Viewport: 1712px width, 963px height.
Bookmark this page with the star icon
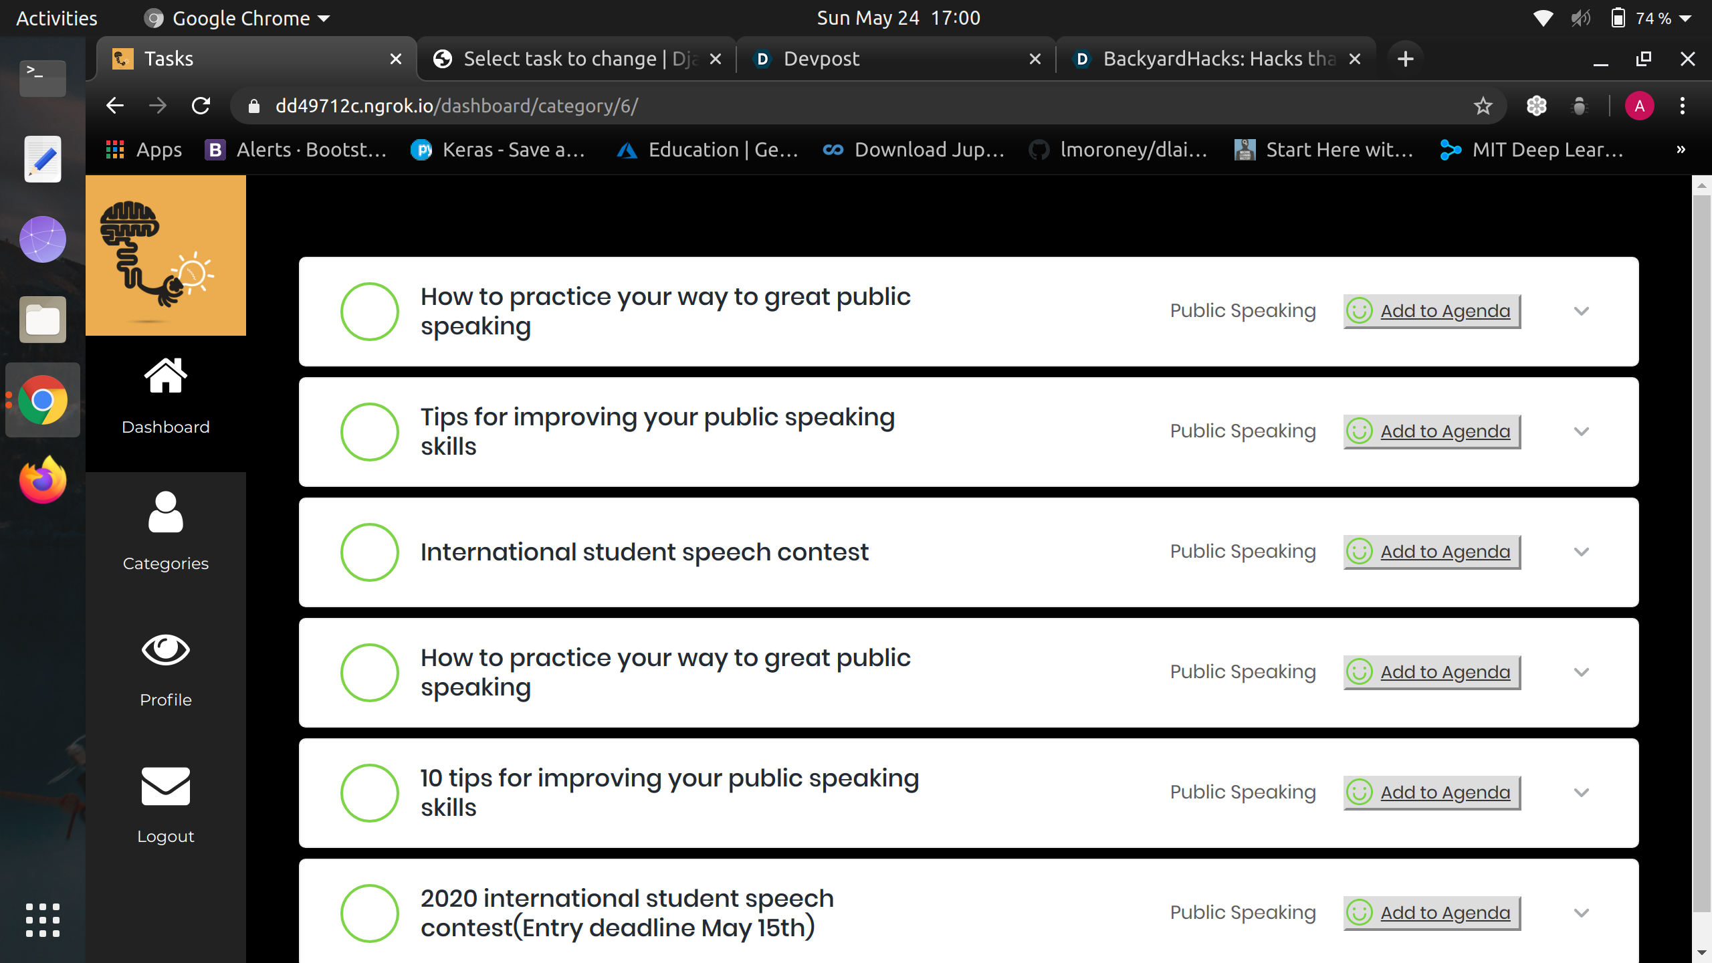[x=1483, y=106]
